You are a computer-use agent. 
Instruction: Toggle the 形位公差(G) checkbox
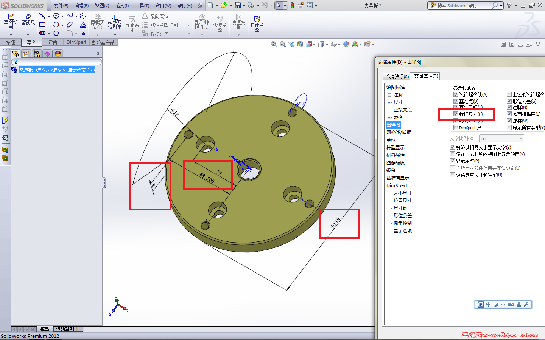509,101
